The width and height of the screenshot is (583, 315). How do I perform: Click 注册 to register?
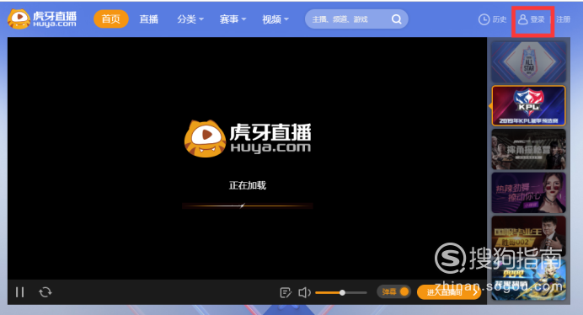click(563, 19)
